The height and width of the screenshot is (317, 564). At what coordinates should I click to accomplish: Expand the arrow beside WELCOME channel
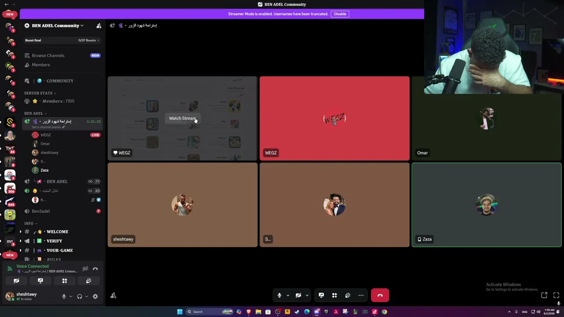(x=20, y=232)
